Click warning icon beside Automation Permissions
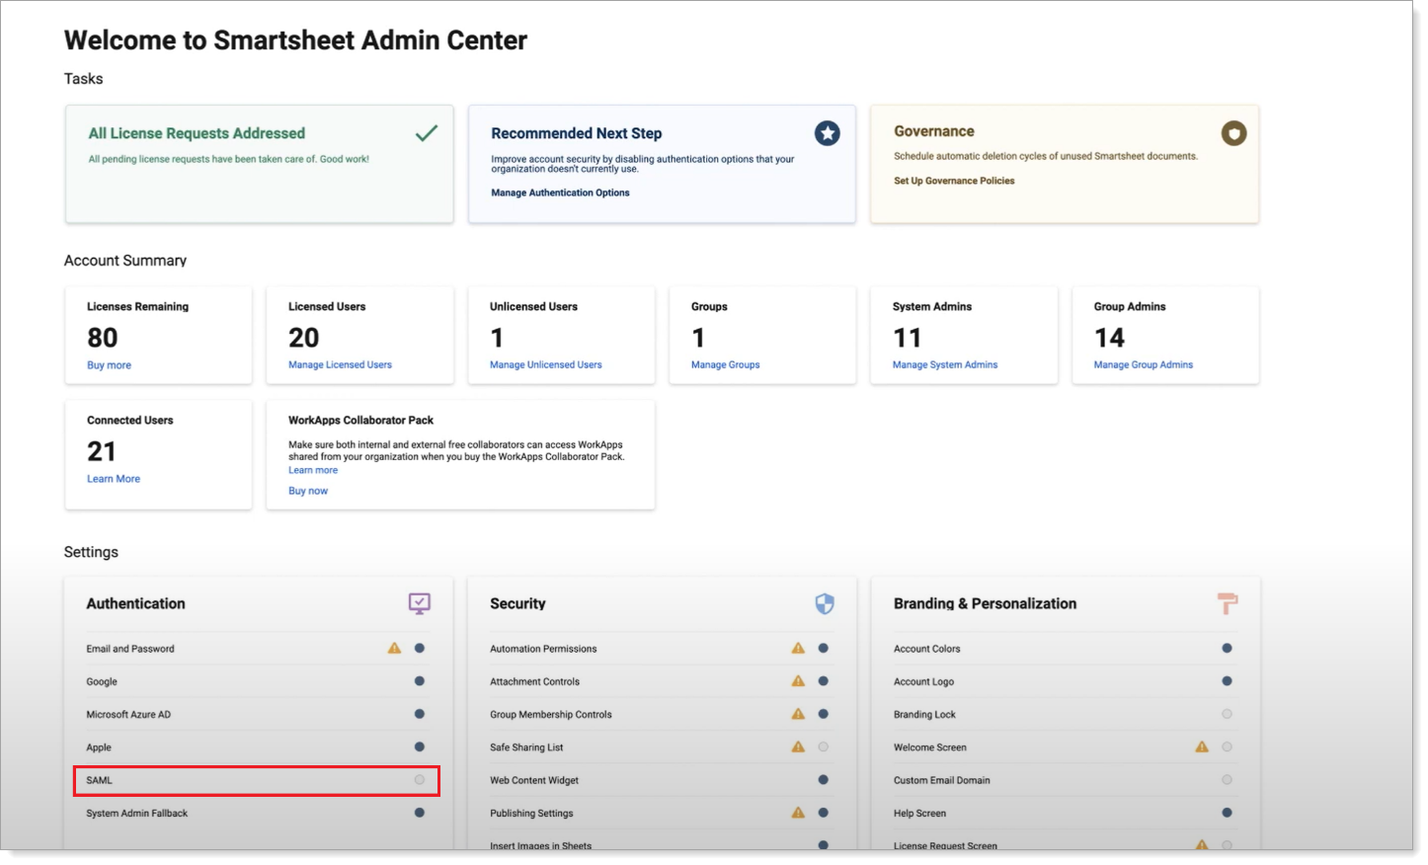Viewport: 1428px width, 865px height. coord(798,649)
